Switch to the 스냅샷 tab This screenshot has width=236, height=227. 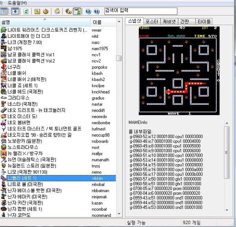135,21
